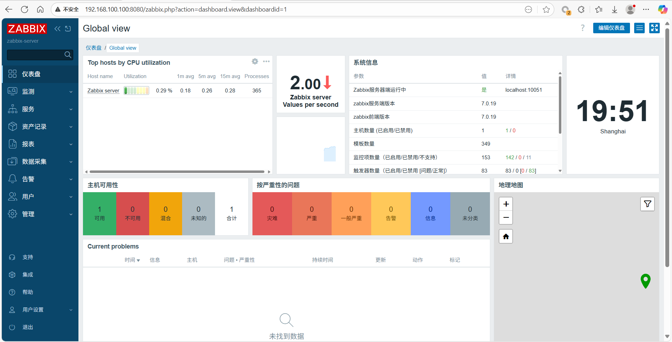Collapse the sidebar with double-chevron icon
This screenshot has height=342, width=672.
point(57,29)
